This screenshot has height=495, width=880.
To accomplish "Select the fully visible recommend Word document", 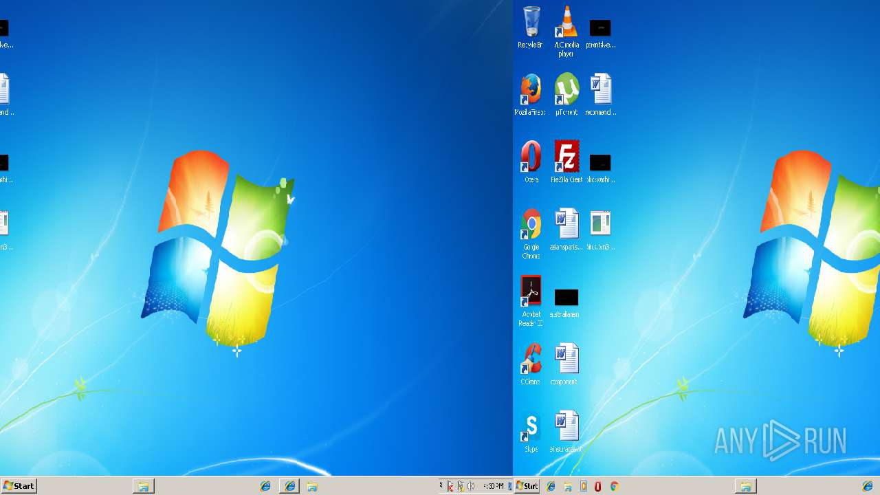I will (600, 95).
